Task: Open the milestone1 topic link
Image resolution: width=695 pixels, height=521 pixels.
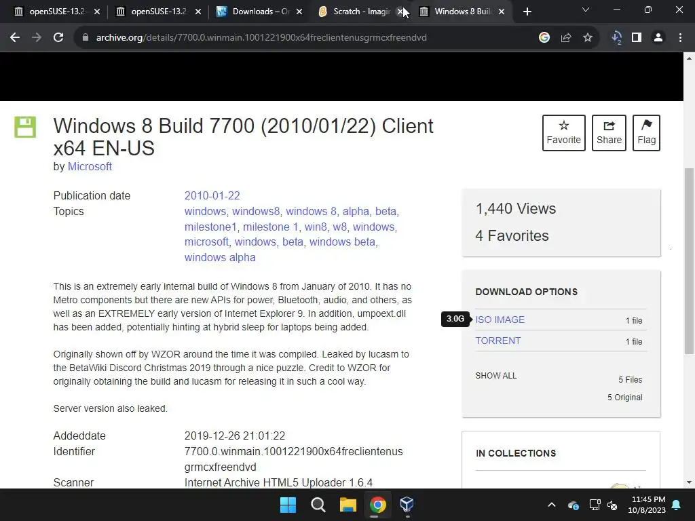Action: 210,227
